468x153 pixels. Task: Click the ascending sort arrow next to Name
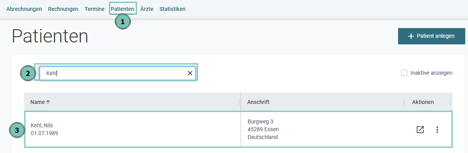pyautogui.click(x=48, y=102)
